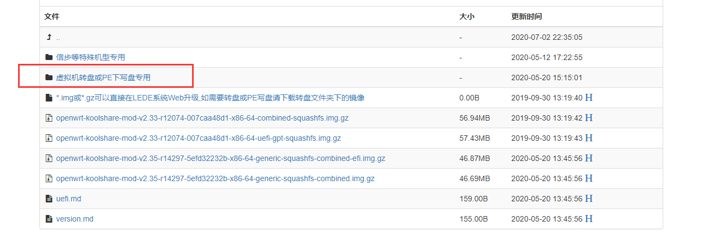Click H hash icon for version.md row
The height and width of the screenshot is (239, 725).
pyautogui.click(x=589, y=219)
